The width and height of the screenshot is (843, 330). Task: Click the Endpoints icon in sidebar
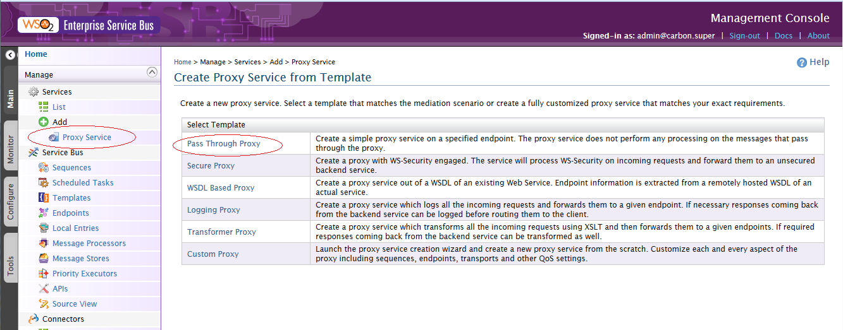tap(44, 213)
